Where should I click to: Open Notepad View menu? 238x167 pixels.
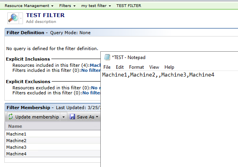click(x=154, y=67)
